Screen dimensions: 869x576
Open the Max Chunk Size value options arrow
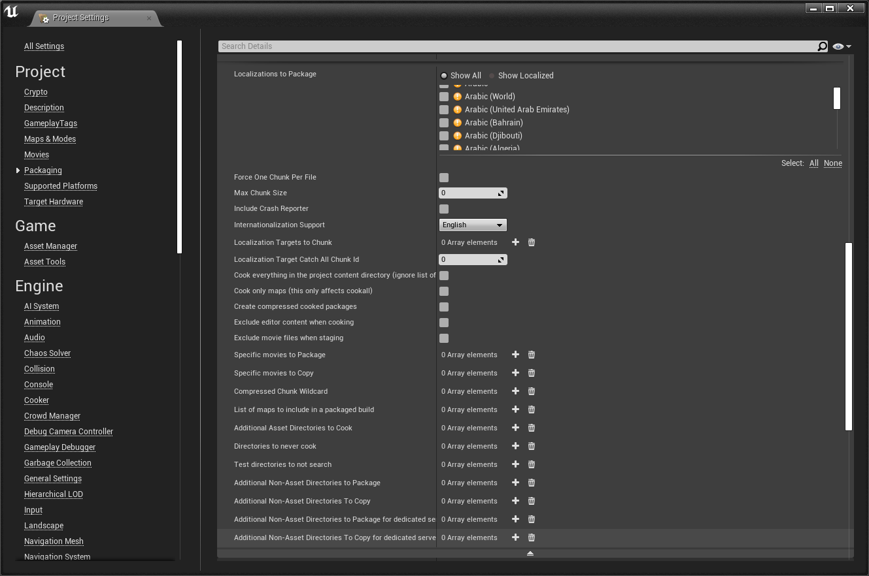pyautogui.click(x=501, y=193)
